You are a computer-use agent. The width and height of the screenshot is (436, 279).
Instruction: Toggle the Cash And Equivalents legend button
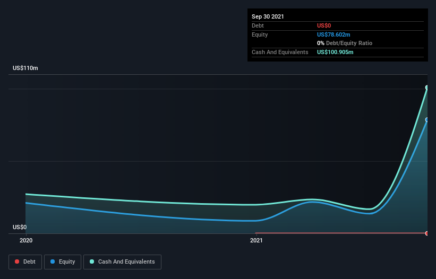tap(122, 262)
